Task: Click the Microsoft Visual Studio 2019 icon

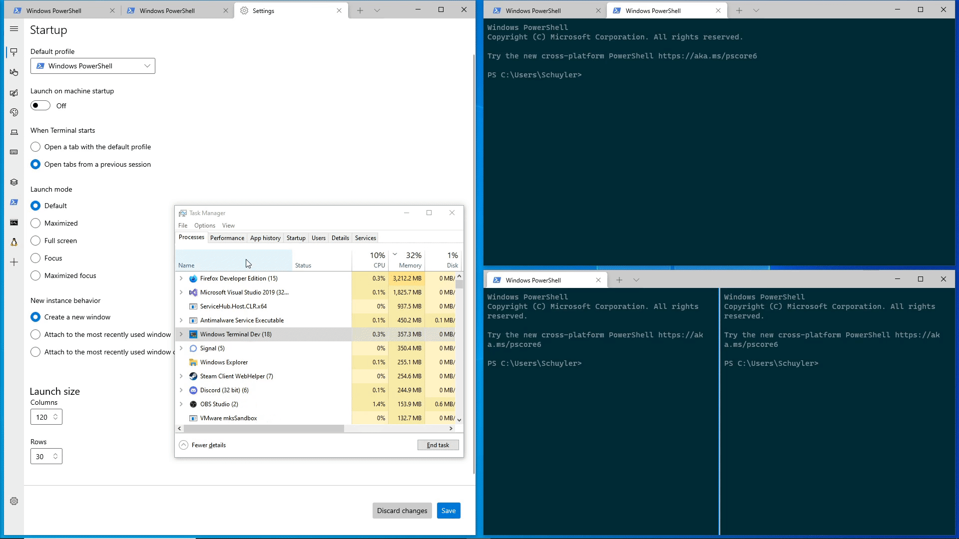Action: point(193,292)
